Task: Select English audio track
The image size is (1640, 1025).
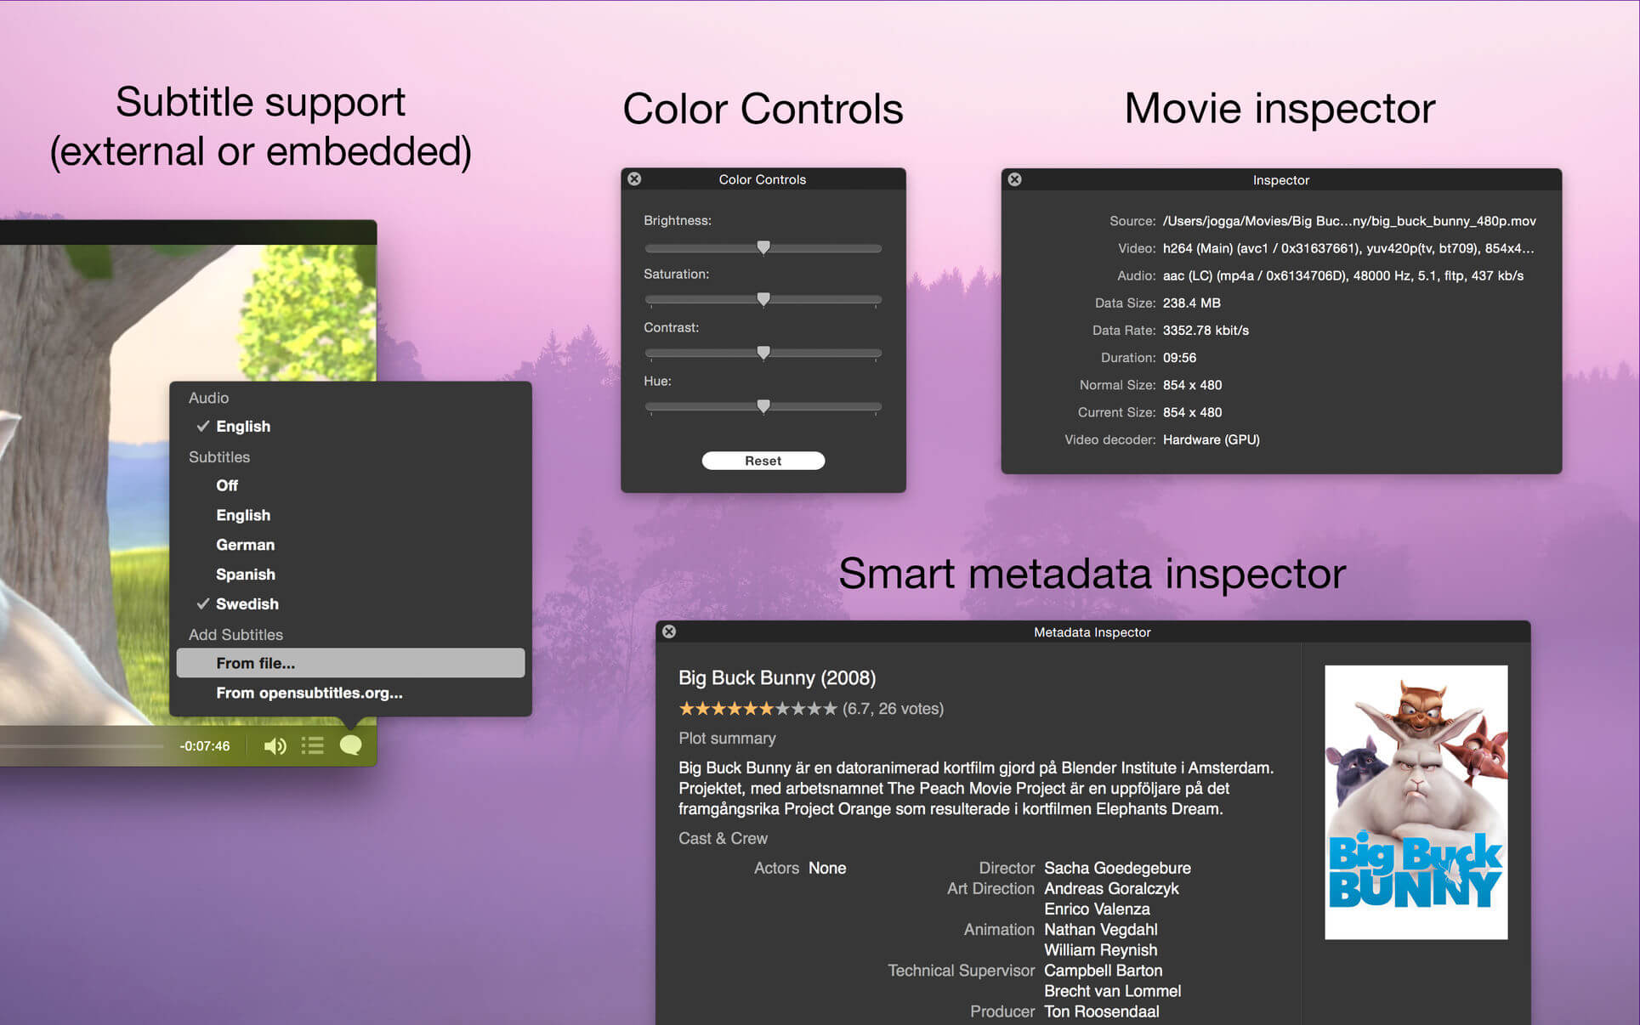Action: tap(243, 427)
